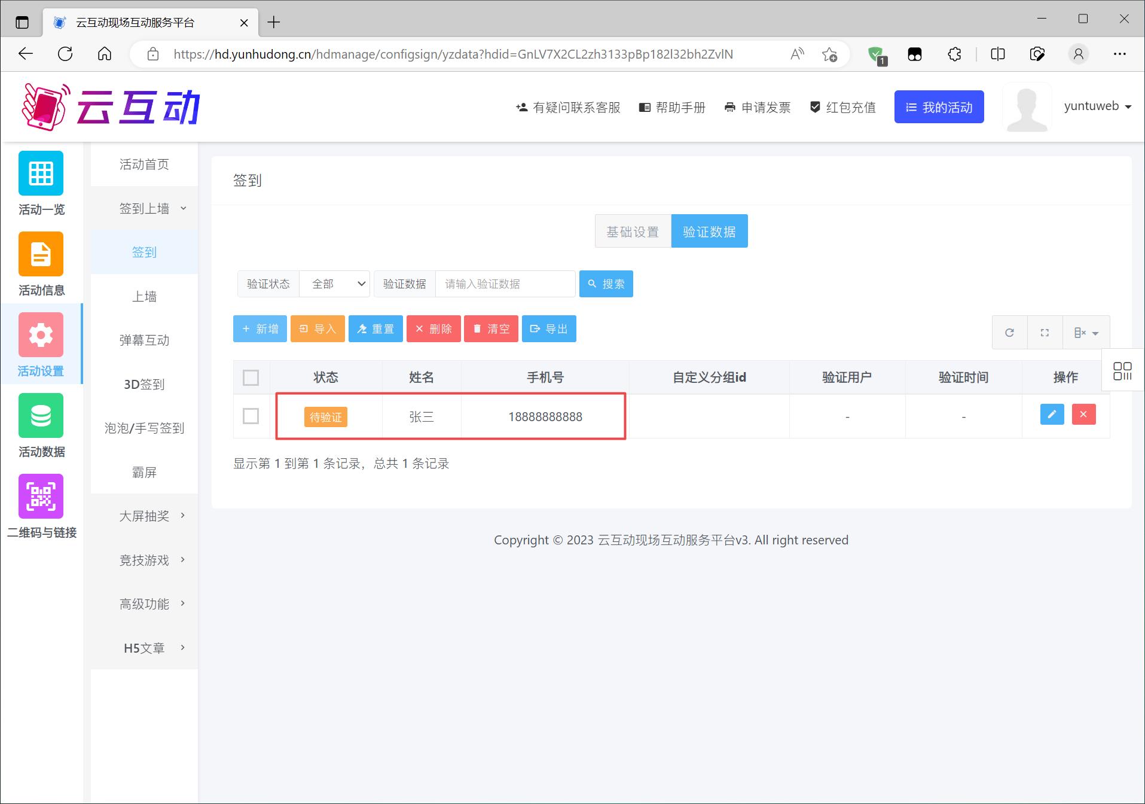Click the 新增 button

[260, 329]
